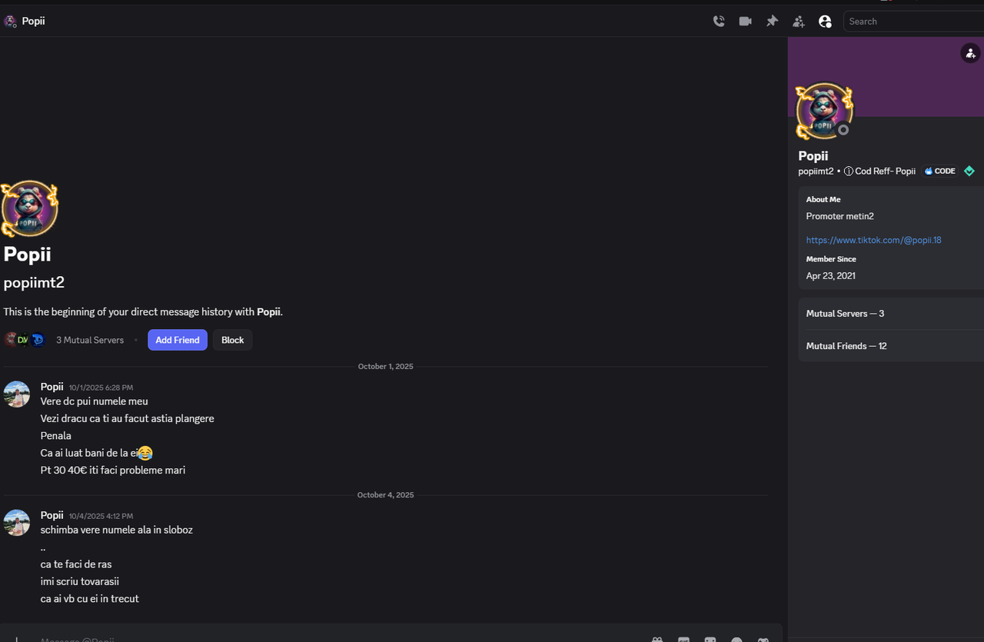Click the message 'ca te faci de ras'

tap(76, 564)
